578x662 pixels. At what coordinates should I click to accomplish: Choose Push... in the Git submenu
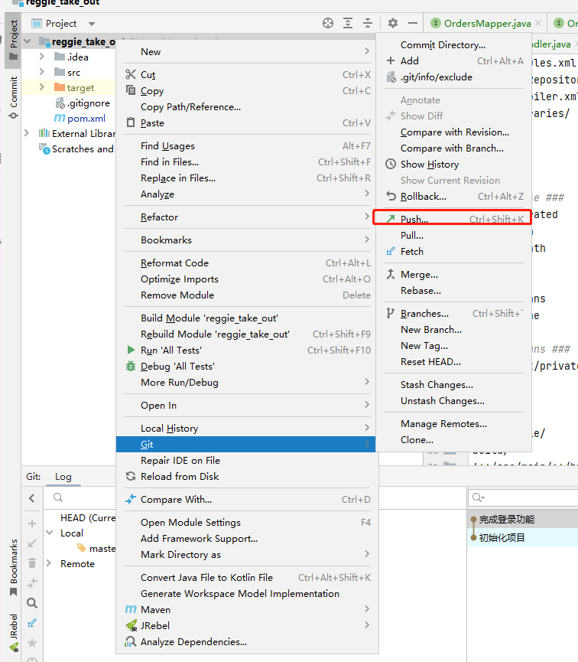pos(452,219)
